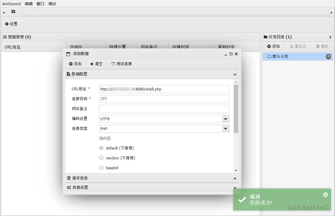Click the 编码器 label

tap(105, 138)
